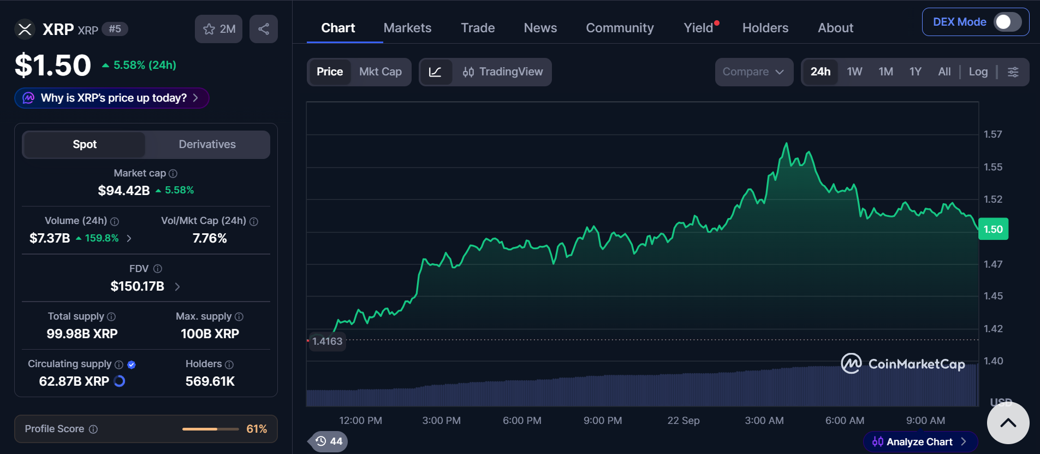Click the $94.42B market cap value
Image resolution: width=1040 pixels, height=454 pixels.
point(124,191)
